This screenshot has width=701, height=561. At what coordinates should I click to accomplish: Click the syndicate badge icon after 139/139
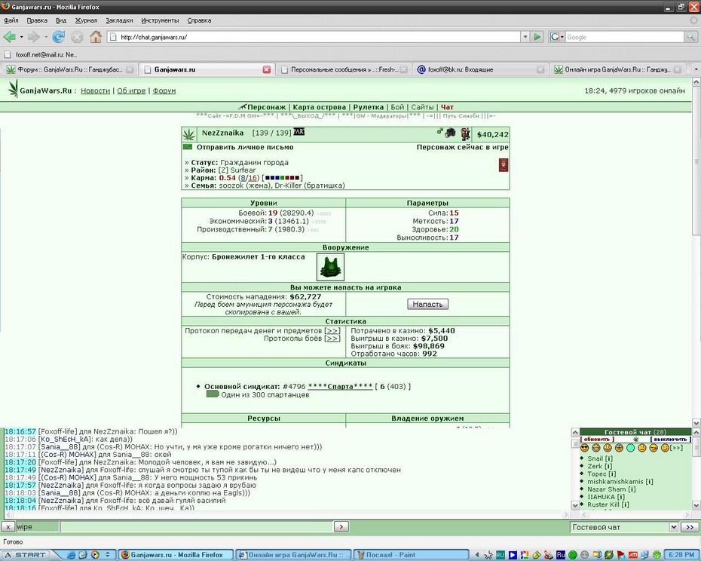pos(299,131)
